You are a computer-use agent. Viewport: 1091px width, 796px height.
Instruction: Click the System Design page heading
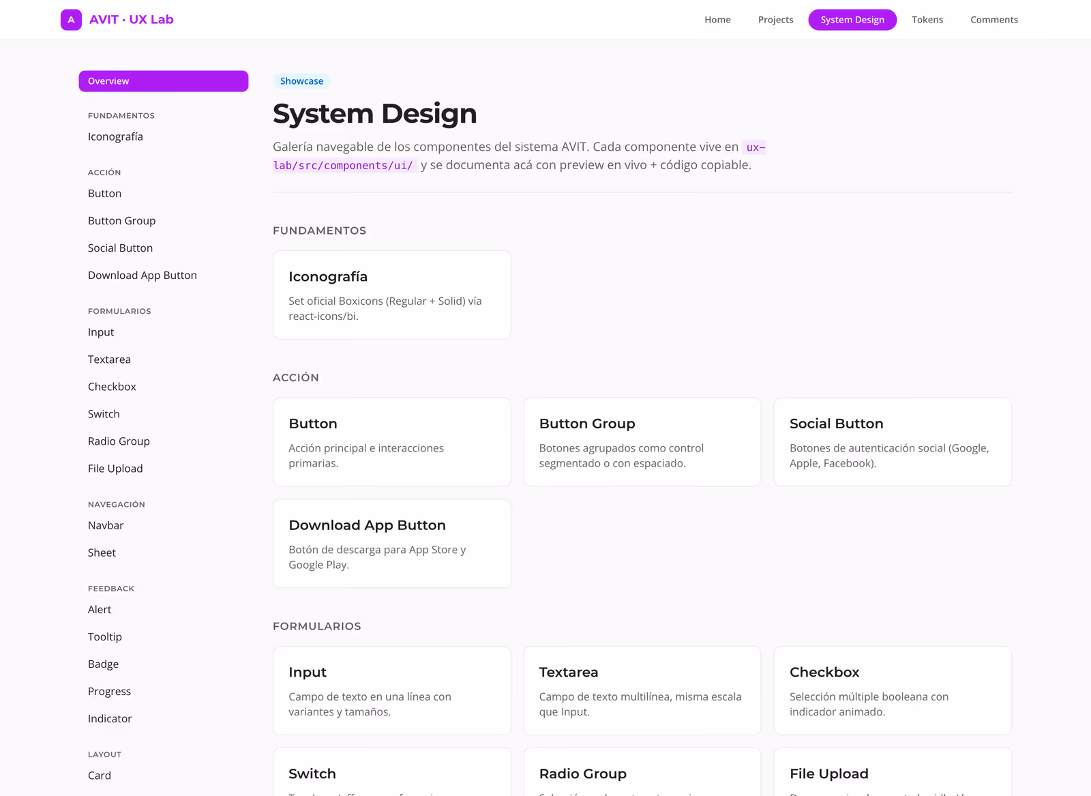tap(375, 113)
